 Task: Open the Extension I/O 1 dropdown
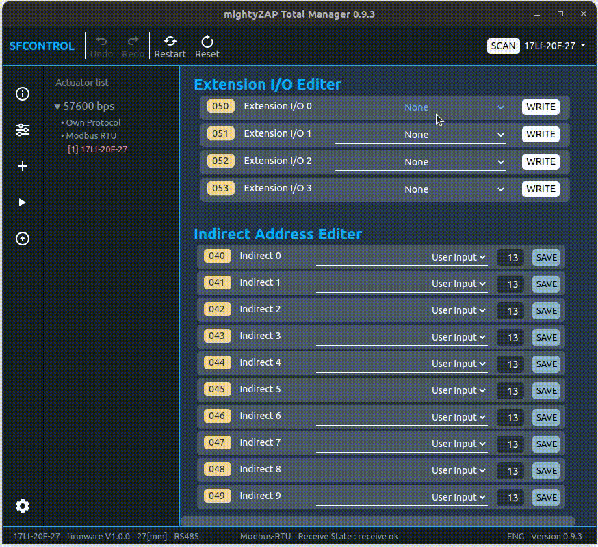[420, 135]
